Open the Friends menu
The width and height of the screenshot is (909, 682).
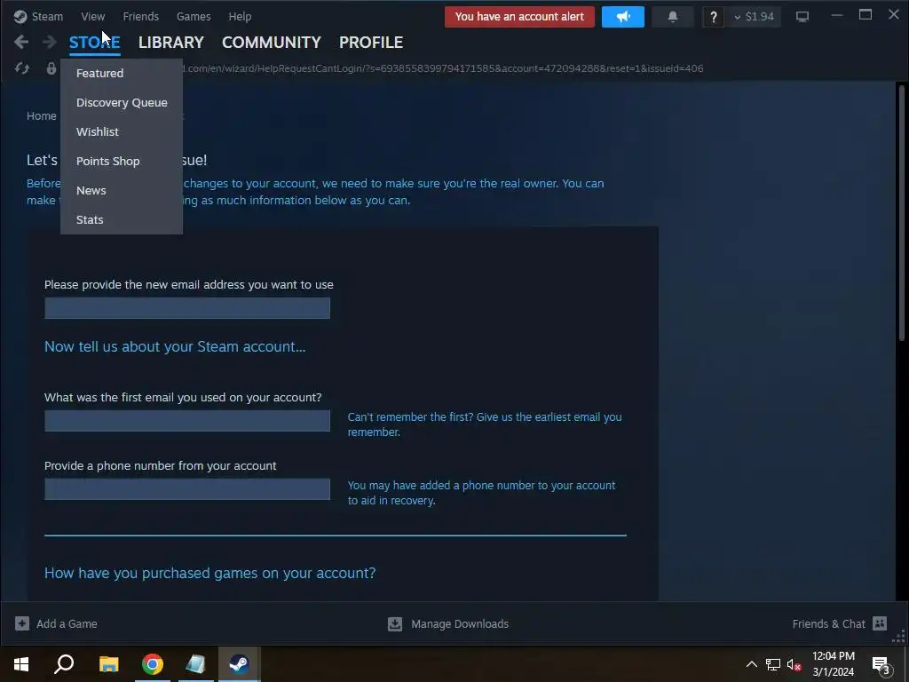141,16
